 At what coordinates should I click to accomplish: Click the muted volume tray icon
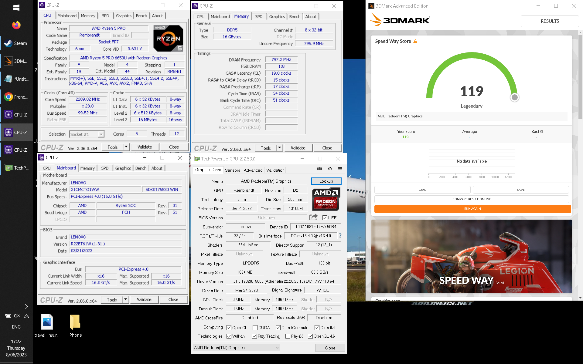(17, 316)
